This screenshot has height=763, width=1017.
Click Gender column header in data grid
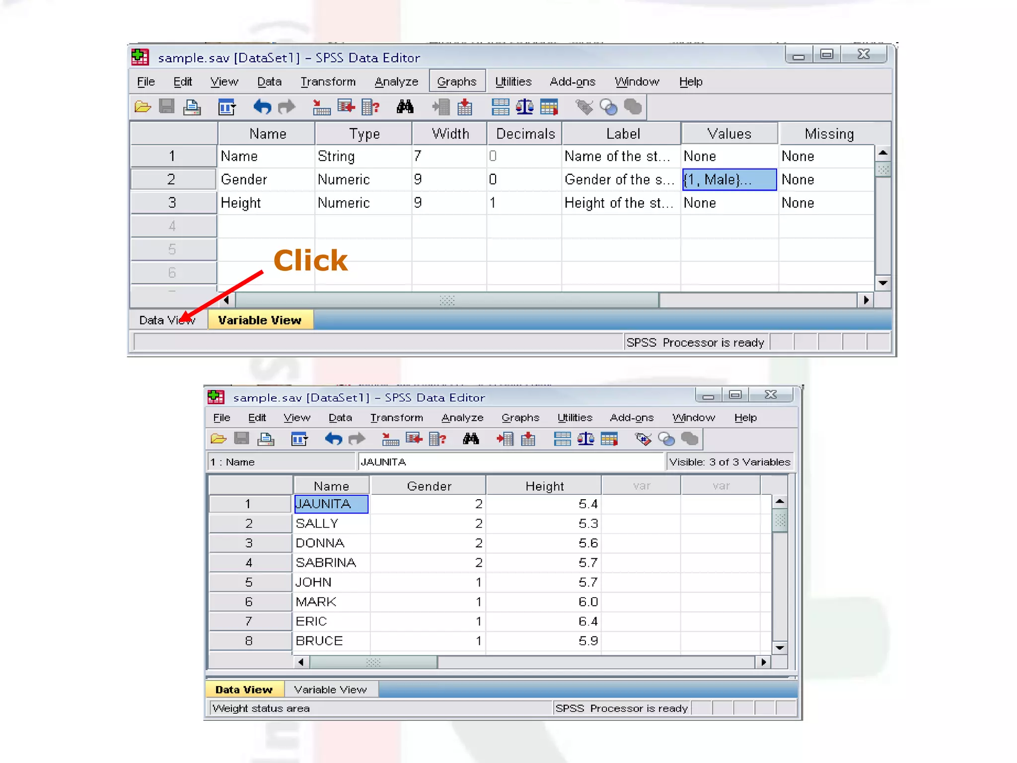pos(429,486)
